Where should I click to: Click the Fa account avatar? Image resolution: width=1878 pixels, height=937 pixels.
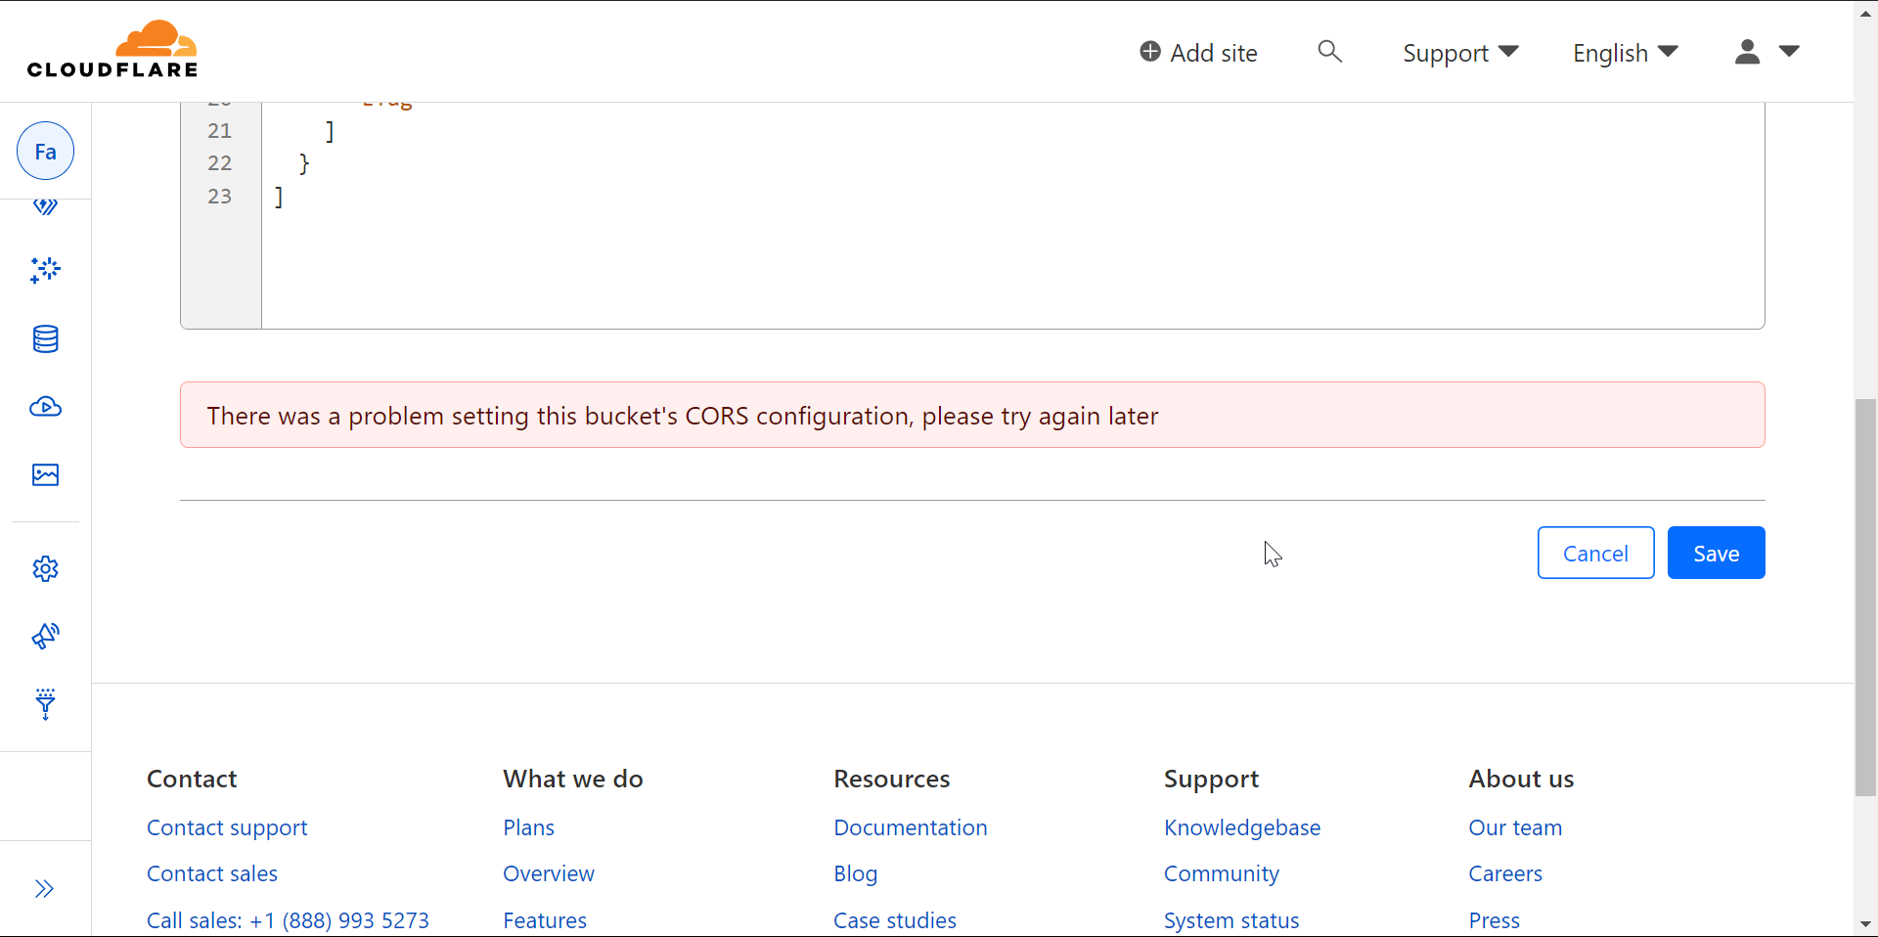click(x=45, y=151)
